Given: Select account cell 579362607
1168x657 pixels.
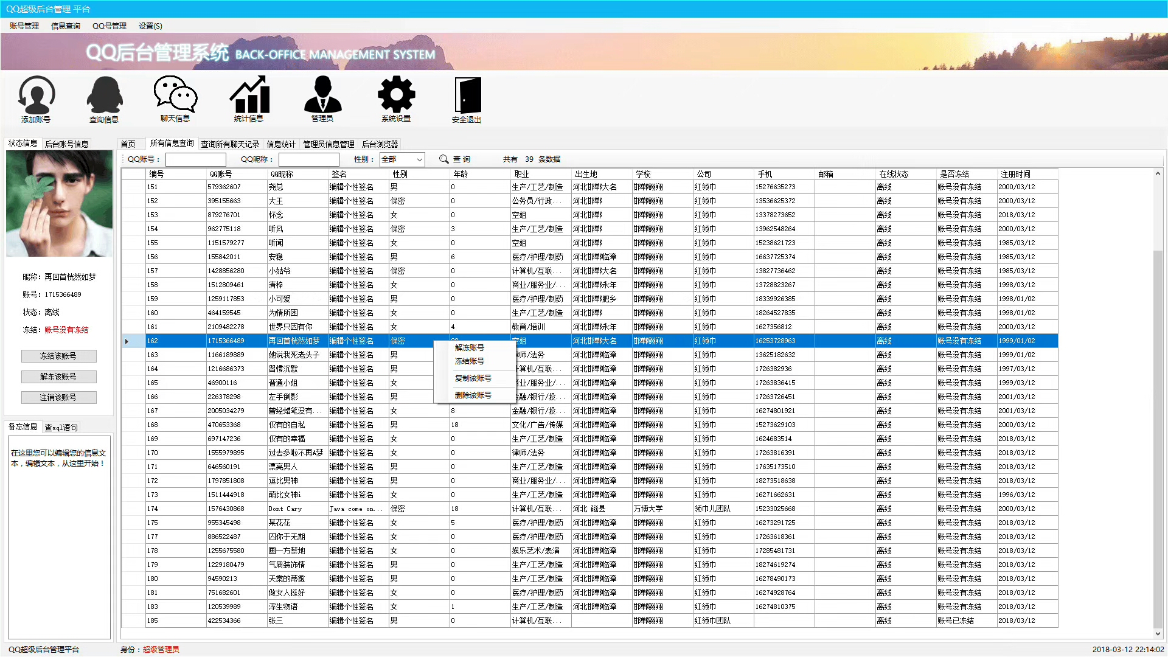Looking at the screenshot, I should click(x=237, y=187).
